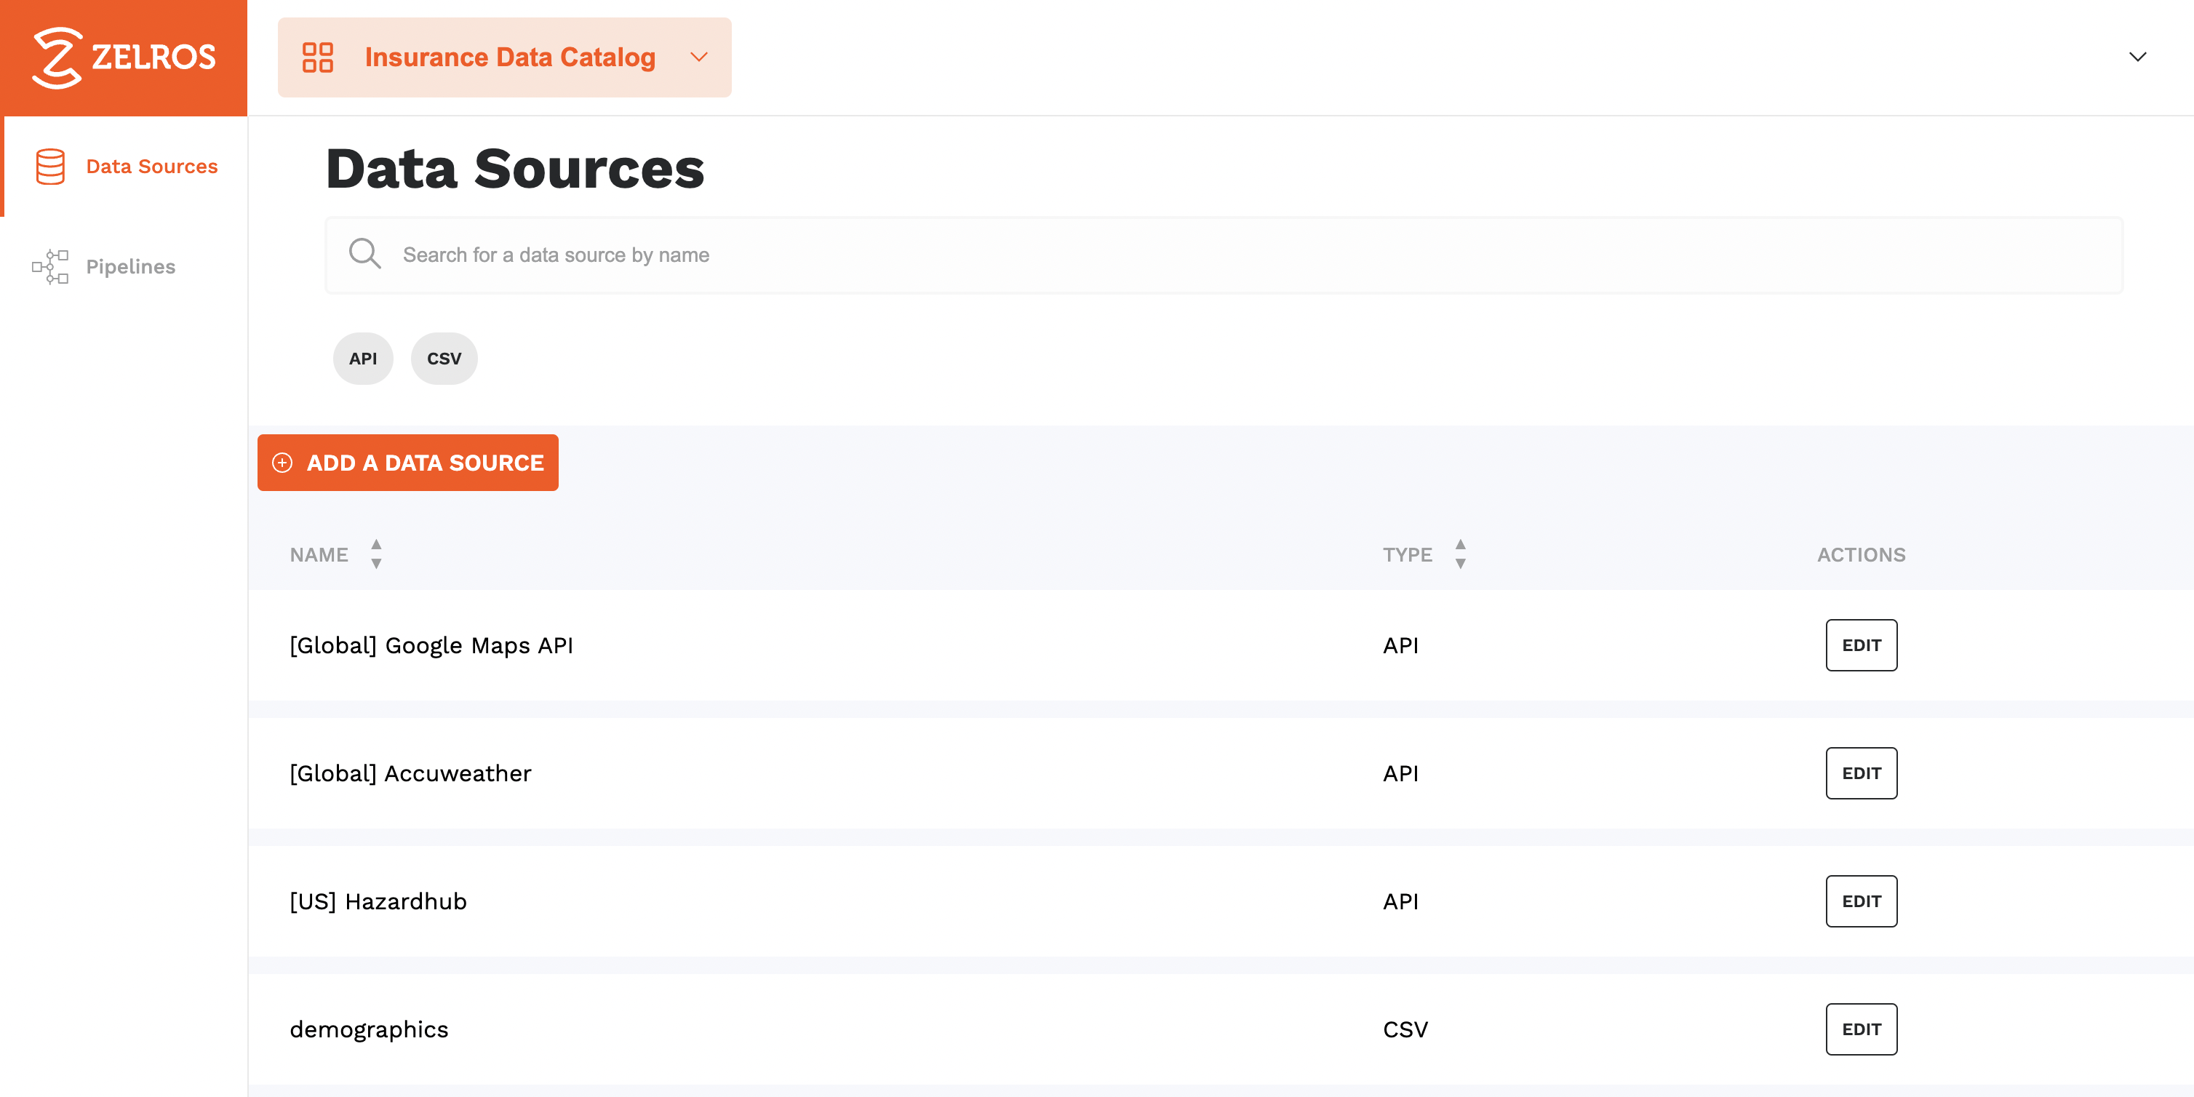Screen dimensions: 2194x1097
Task: Click Edit for Google Maps API
Action: (1861, 644)
